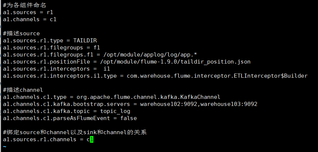Screen dimensions: 318x152
Task: Click the green cursor at the file end
Action: point(91,139)
